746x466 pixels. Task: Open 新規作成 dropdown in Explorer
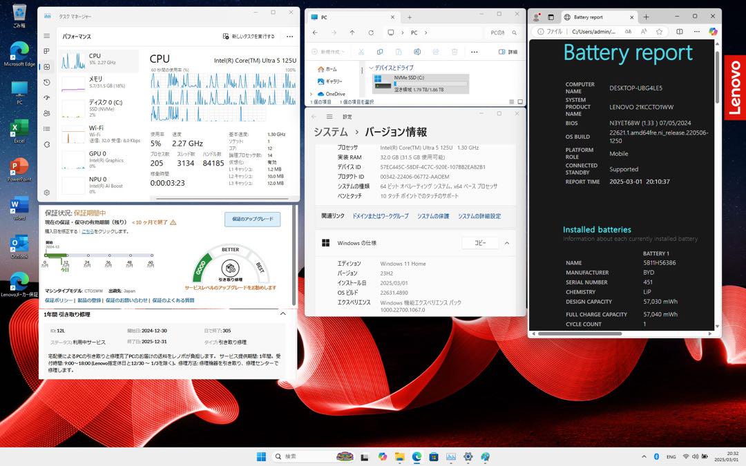tap(328, 52)
